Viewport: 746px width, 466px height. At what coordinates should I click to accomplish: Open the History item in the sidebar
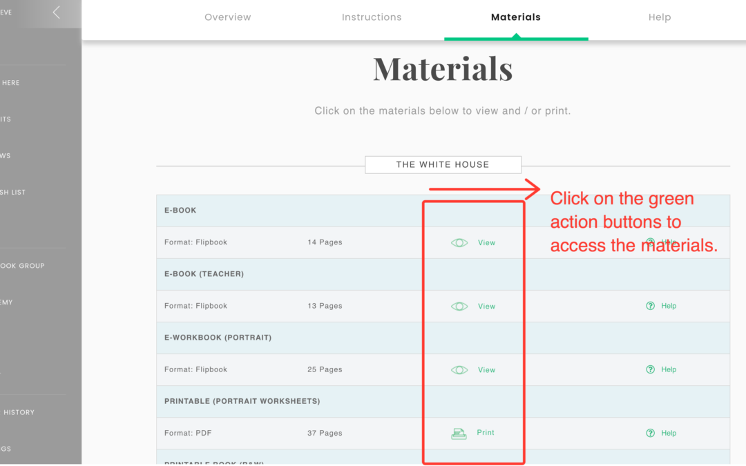pyautogui.click(x=19, y=412)
